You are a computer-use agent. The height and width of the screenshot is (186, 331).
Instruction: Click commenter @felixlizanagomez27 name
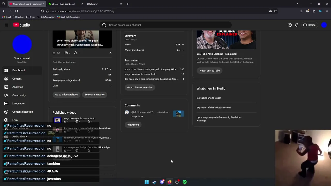click(142, 112)
